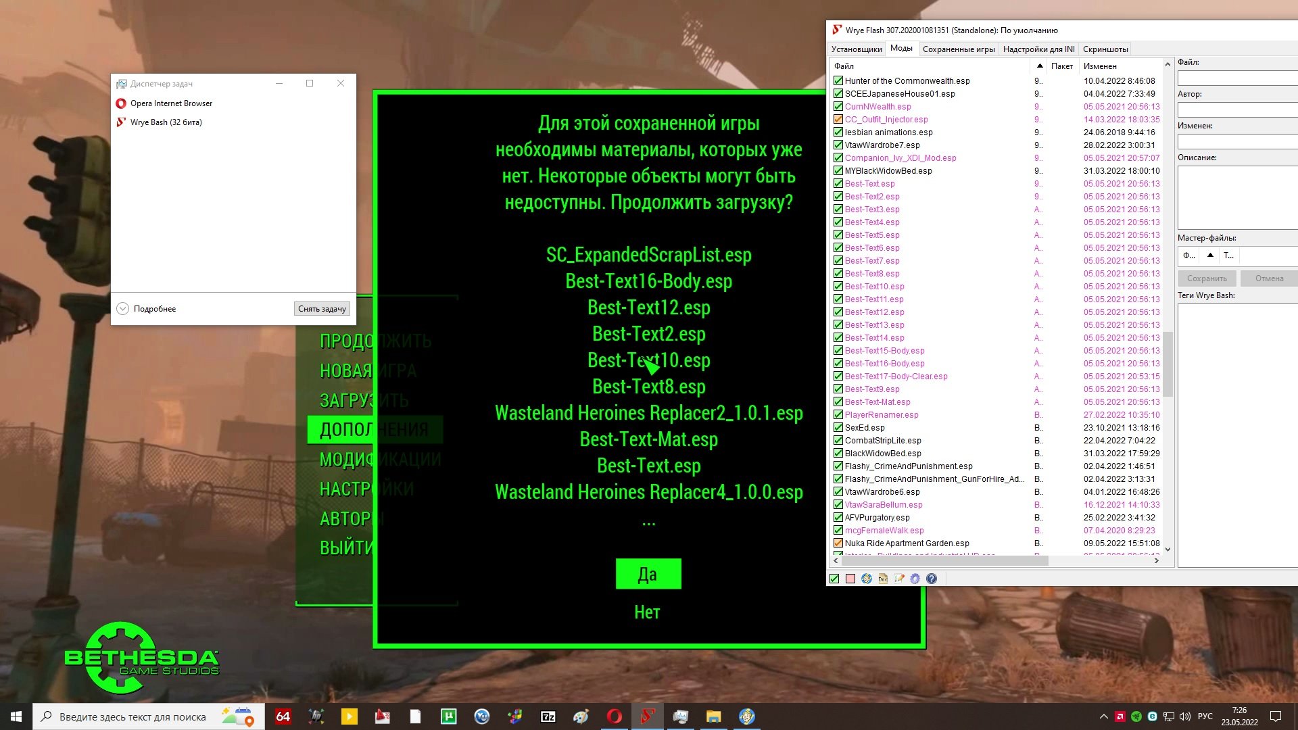Open the uTorrent taskbar icon
This screenshot has height=730, width=1298.
[448, 716]
